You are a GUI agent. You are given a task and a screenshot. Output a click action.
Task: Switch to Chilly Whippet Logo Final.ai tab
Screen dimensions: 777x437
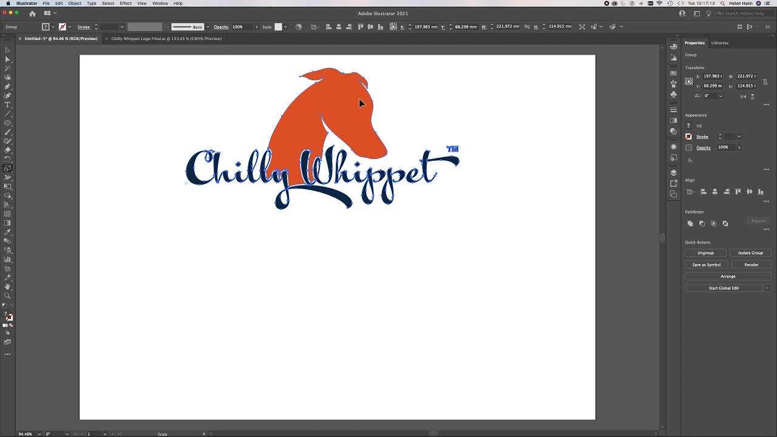pos(166,39)
